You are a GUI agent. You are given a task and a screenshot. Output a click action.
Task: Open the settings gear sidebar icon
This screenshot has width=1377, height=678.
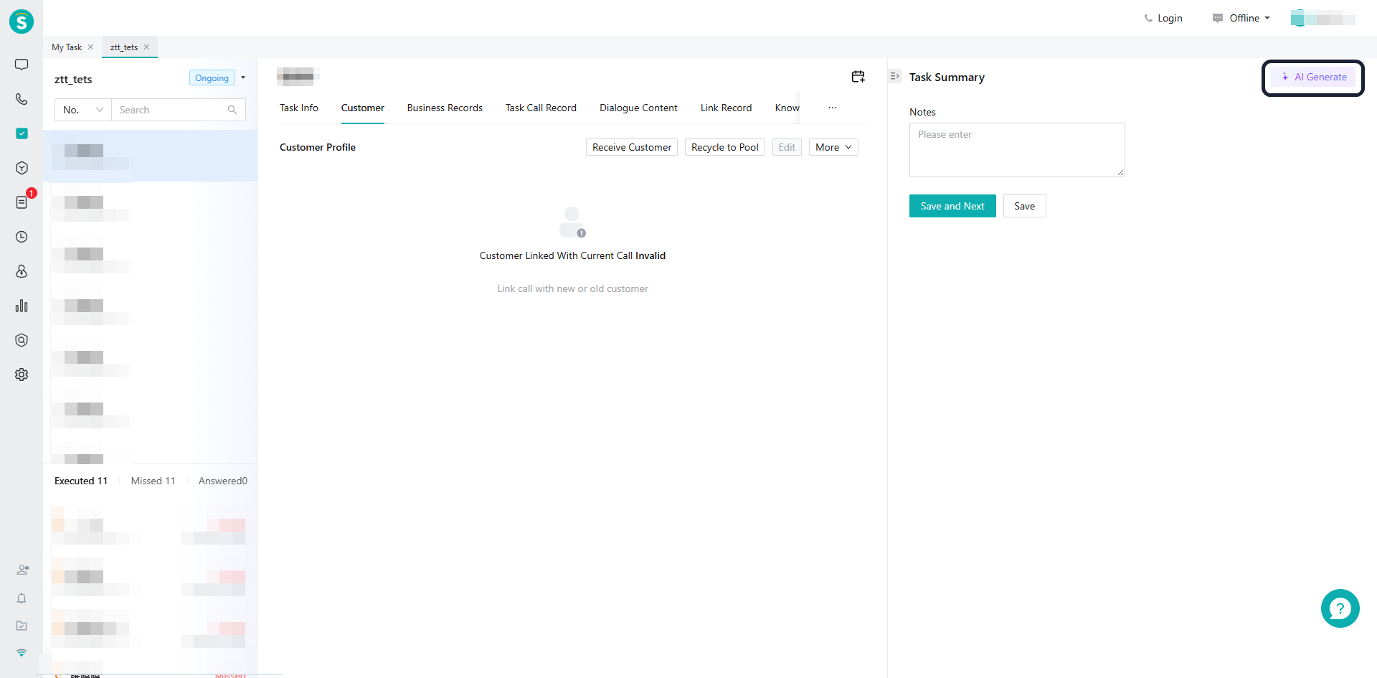click(22, 375)
